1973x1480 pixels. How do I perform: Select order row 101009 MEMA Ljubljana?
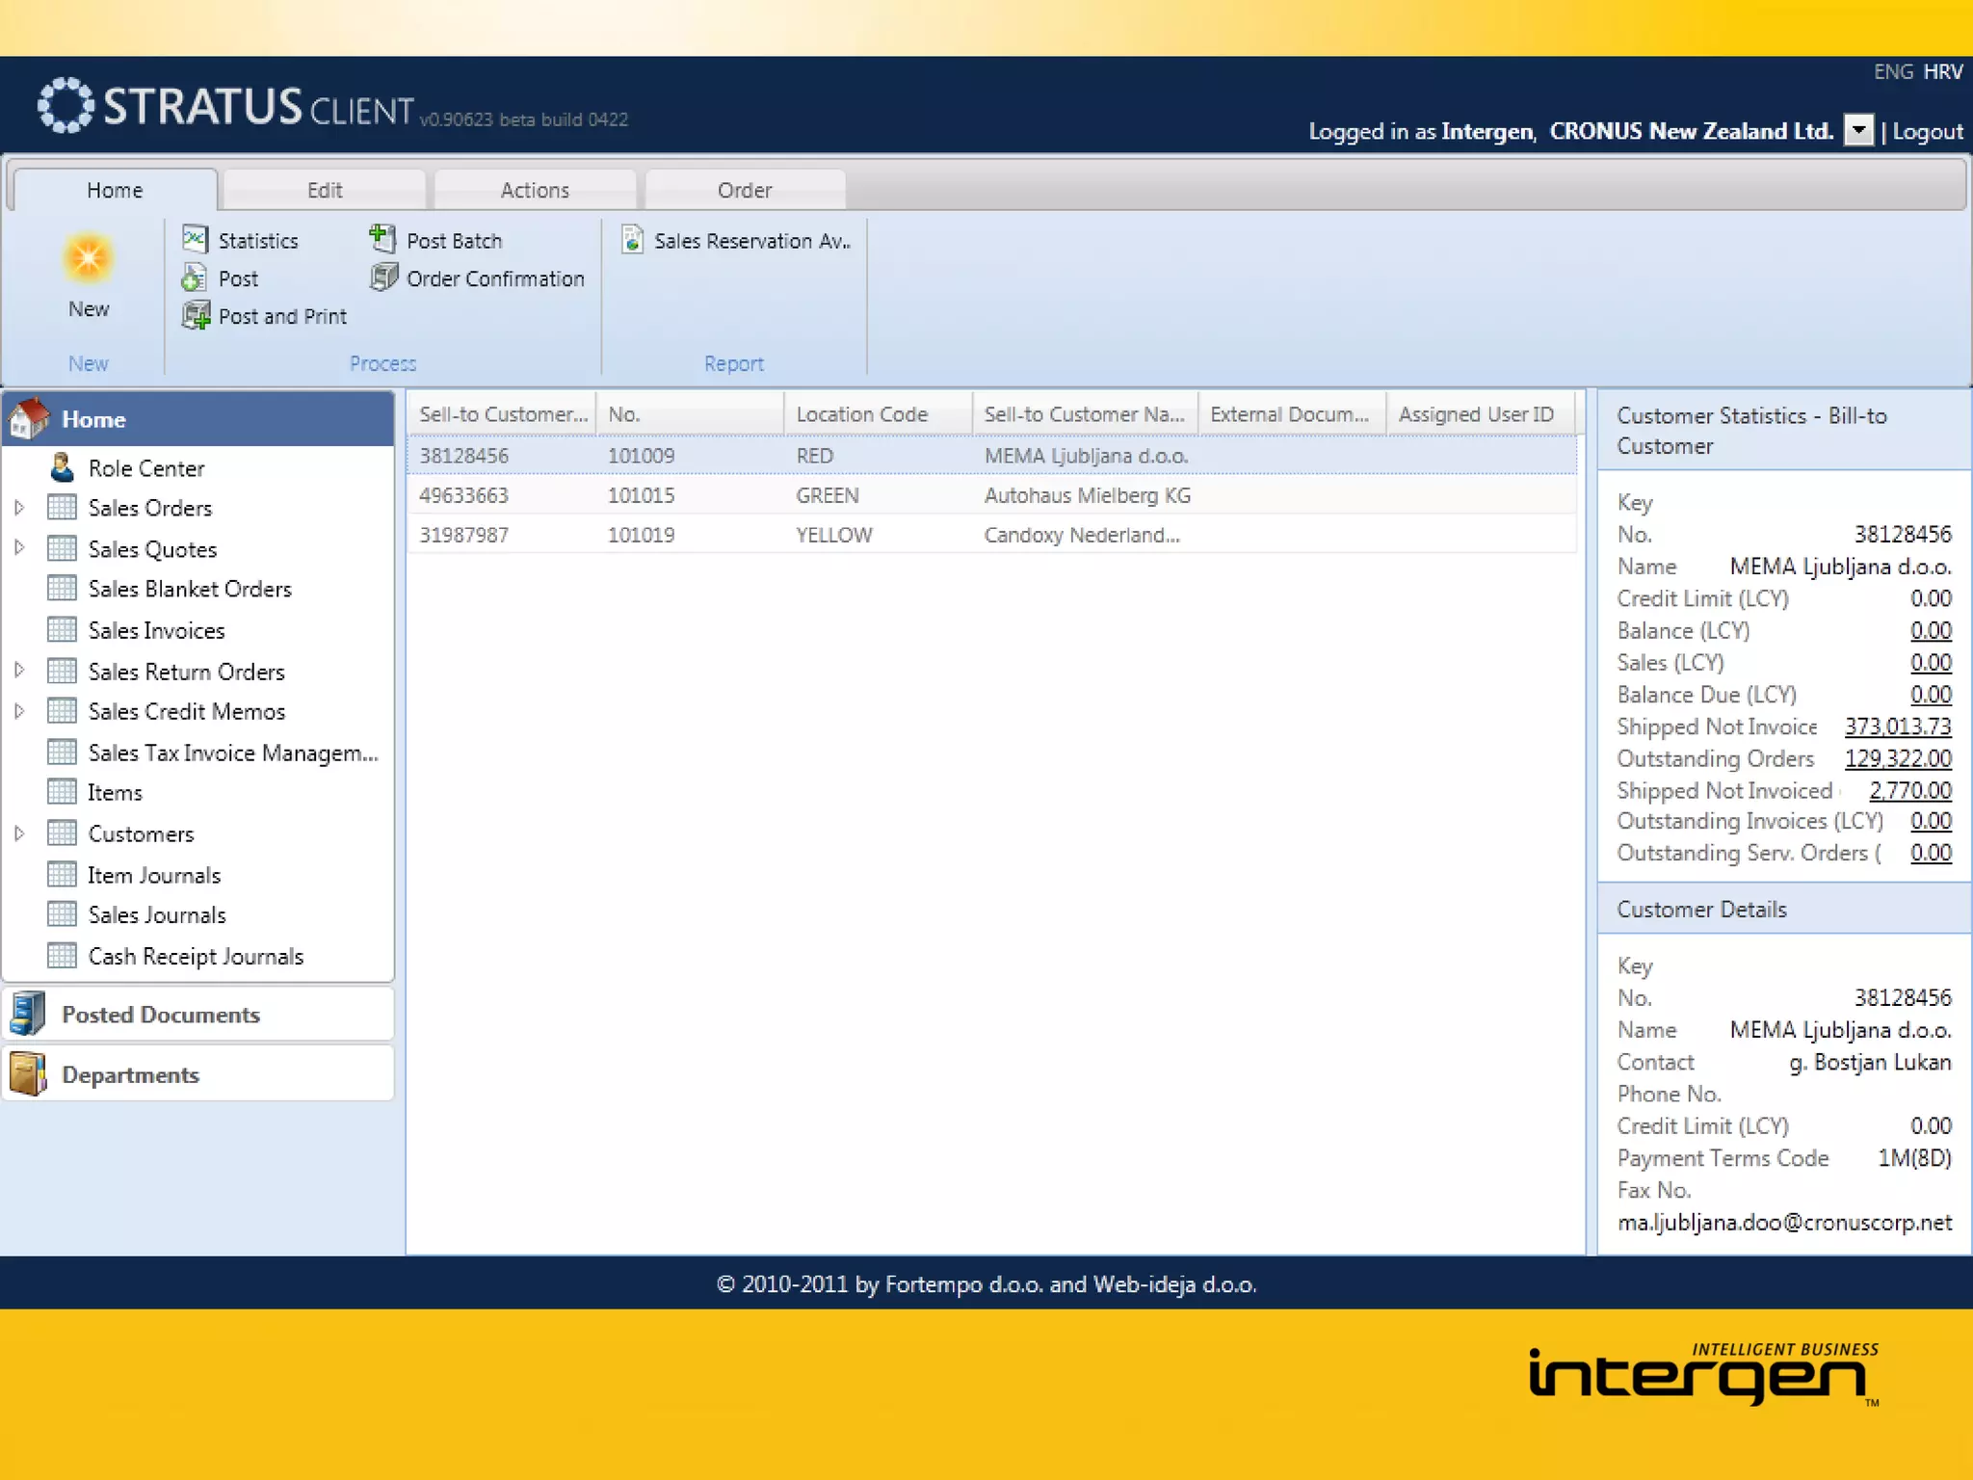coord(991,456)
